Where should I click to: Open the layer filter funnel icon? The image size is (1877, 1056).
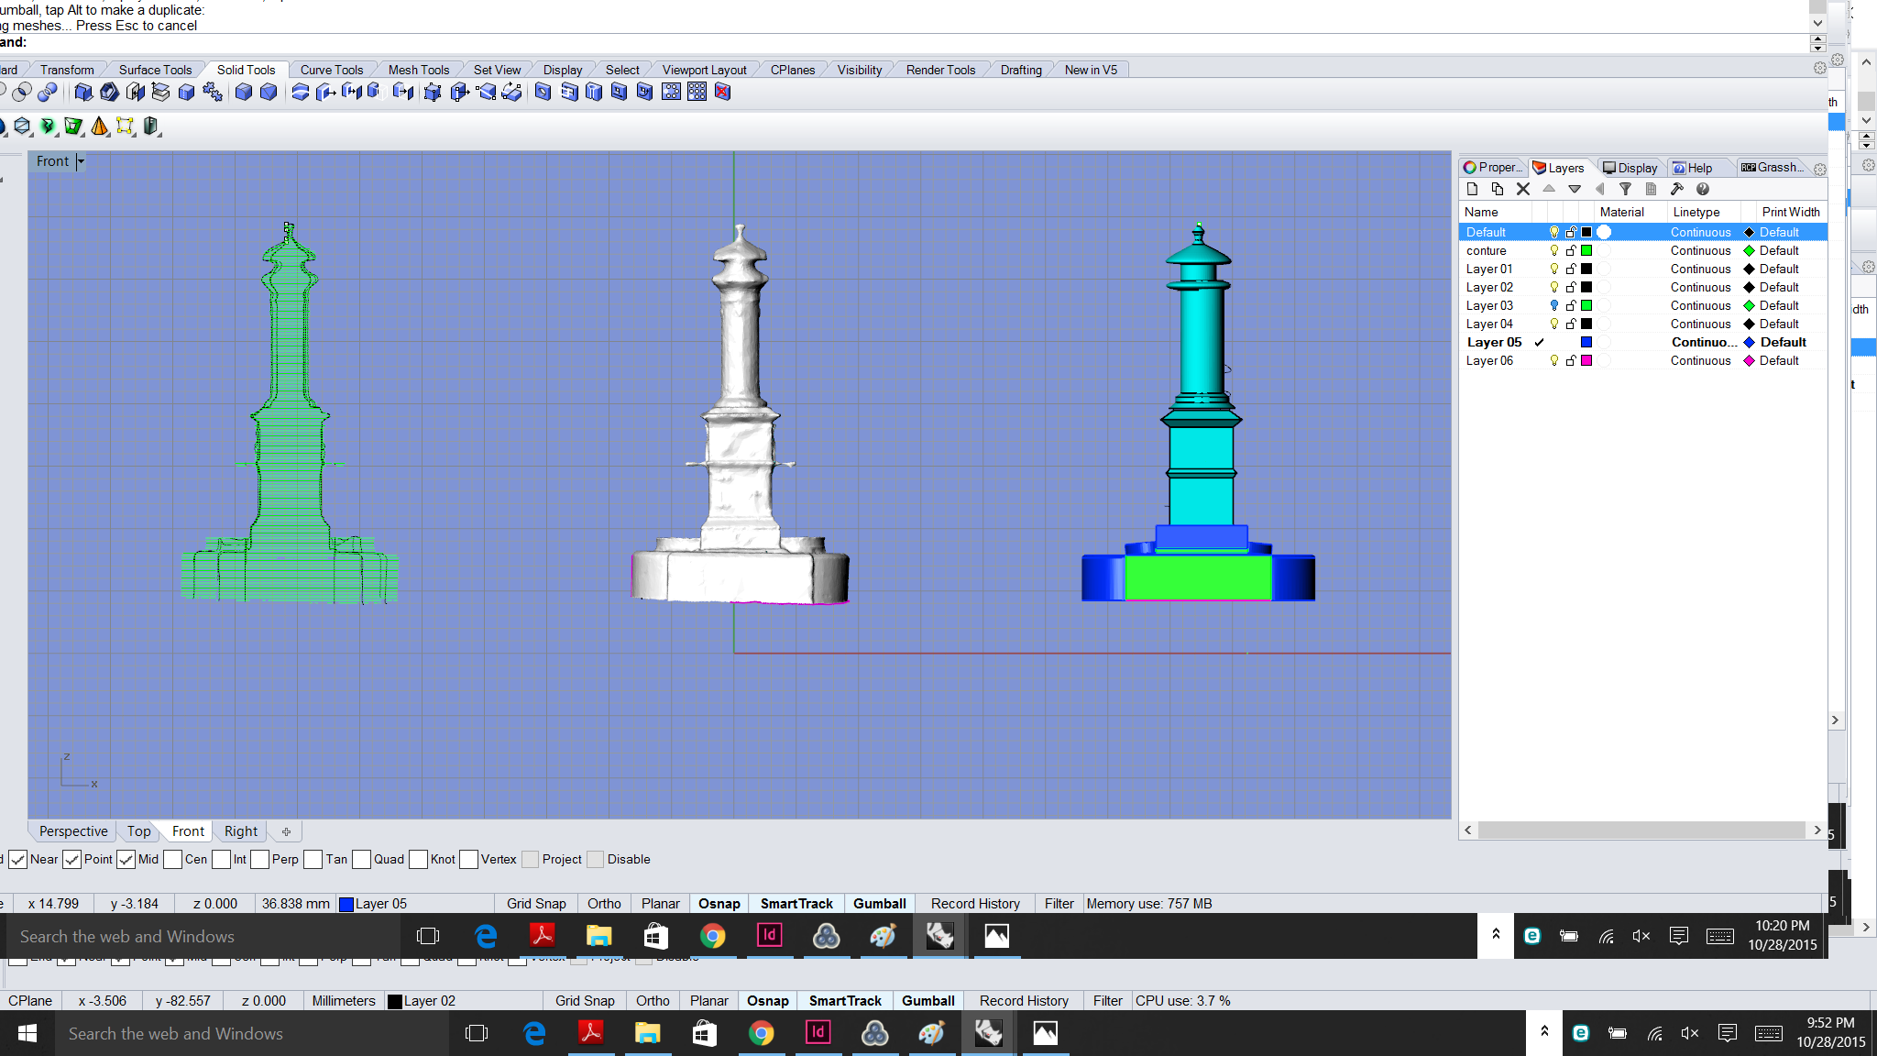point(1627,189)
